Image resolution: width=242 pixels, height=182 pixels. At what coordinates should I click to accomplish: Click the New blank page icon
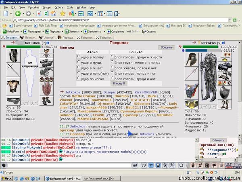tap(6, 14)
